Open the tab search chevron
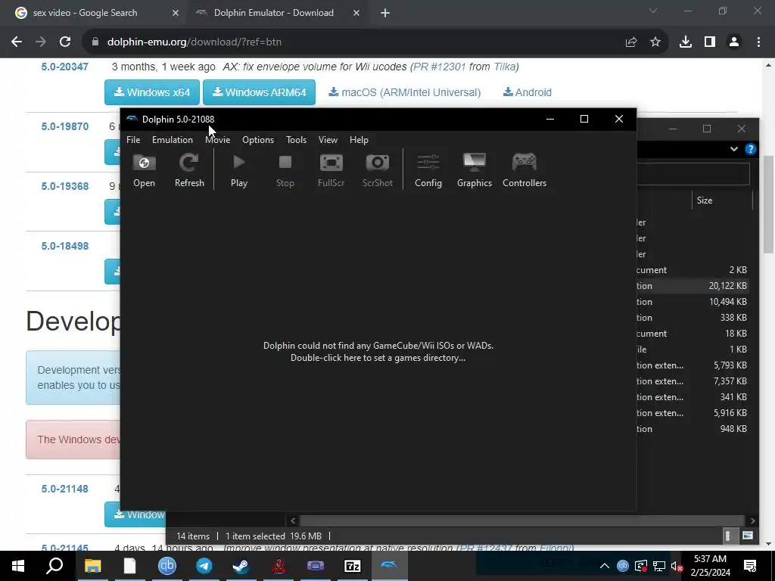Screen dimensions: 775x581 click(x=653, y=11)
